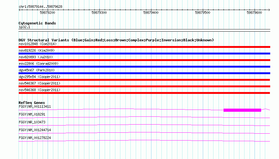This screenshot has height=159, width=279.
Task: Select variant label nsv819226 (Kim2009)
Action: 37,50
